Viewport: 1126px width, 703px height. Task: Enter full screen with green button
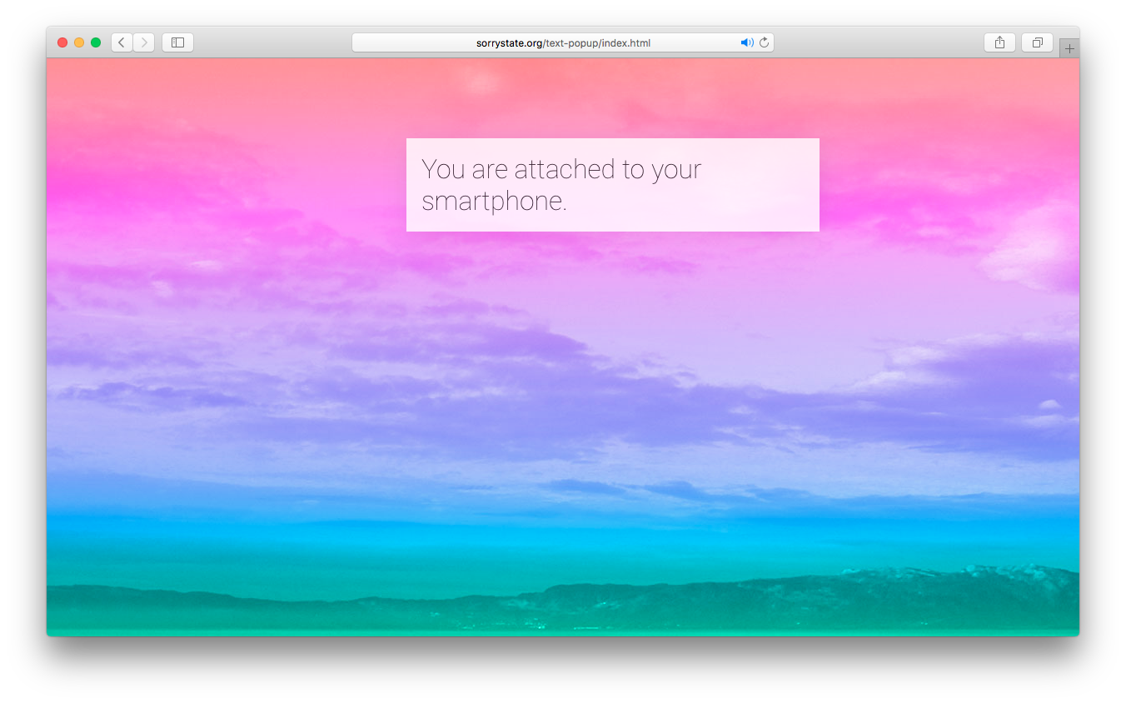pyautogui.click(x=96, y=42)
